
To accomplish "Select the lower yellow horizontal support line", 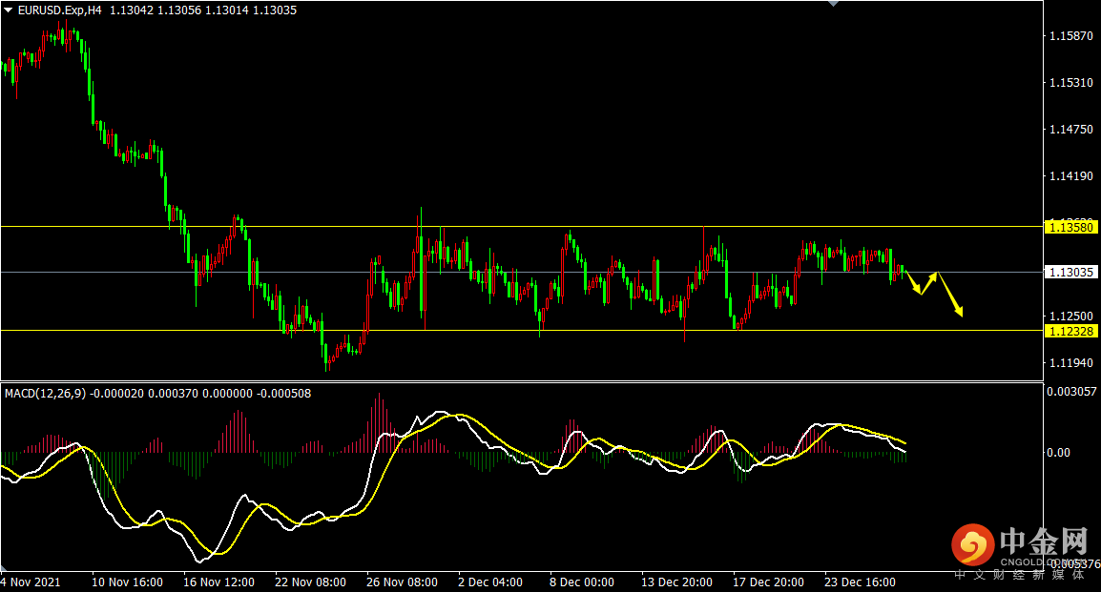I will tap(522, 331).
